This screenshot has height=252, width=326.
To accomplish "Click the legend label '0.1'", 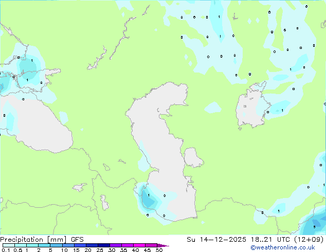I will [x=6, y=250].
